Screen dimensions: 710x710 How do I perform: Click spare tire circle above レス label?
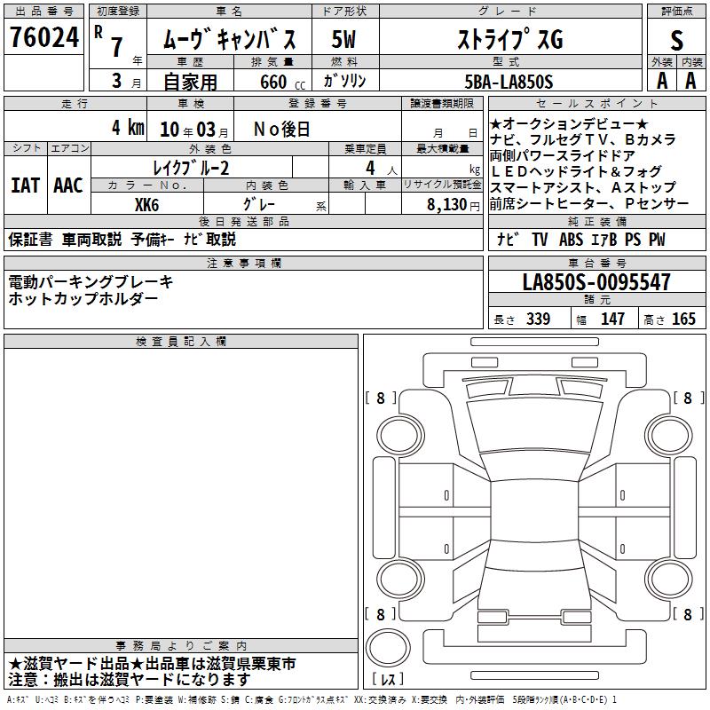pos(388,648)
